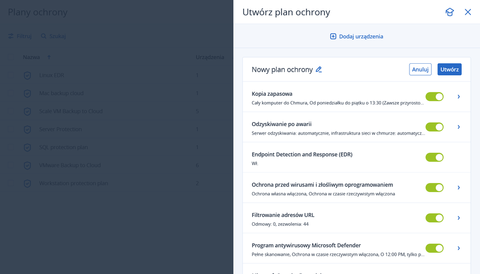Viewport: 480px width, 274px height.
Task: Expand Program antywirusowy Microsoft Defender chevron
Action: (459, 248)
